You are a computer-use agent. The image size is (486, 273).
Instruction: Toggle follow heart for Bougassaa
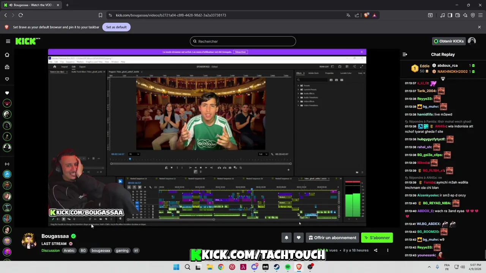tap(298, 238)
